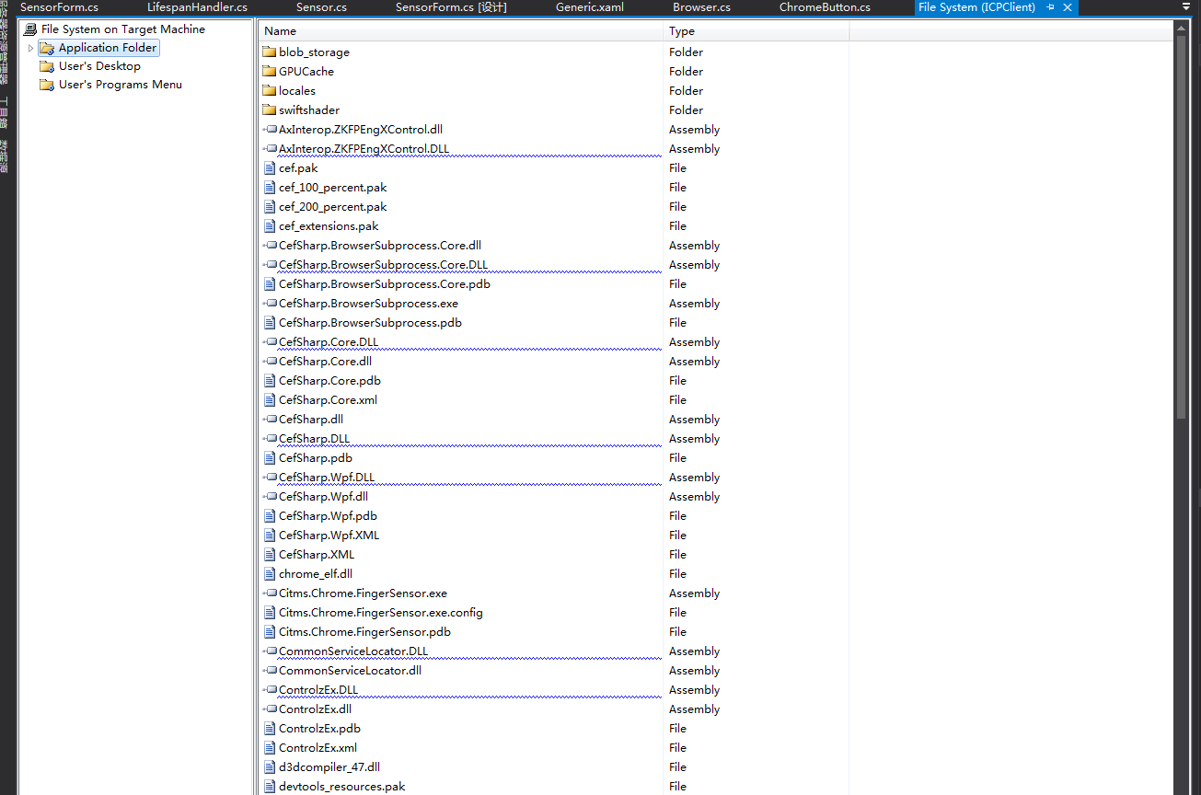The width and height of the screenshot is (1201, 795).
Task: Click the file icon for CefSharp.Core.xml
Action: click(x=270, y=399)
